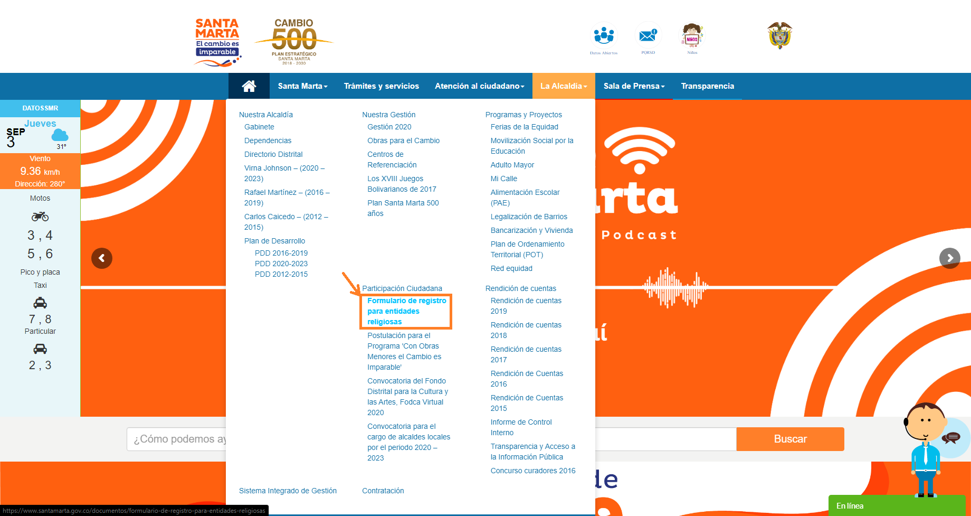Expand the Sala de Prensa dropdown

coord(634,86)
